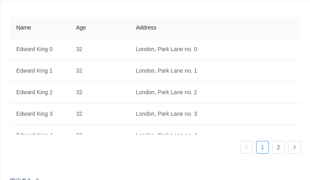Click address London, Park Lane no. 0
Image resolution: width=310 pixels, height=180 pixels.
pos(166,49)
